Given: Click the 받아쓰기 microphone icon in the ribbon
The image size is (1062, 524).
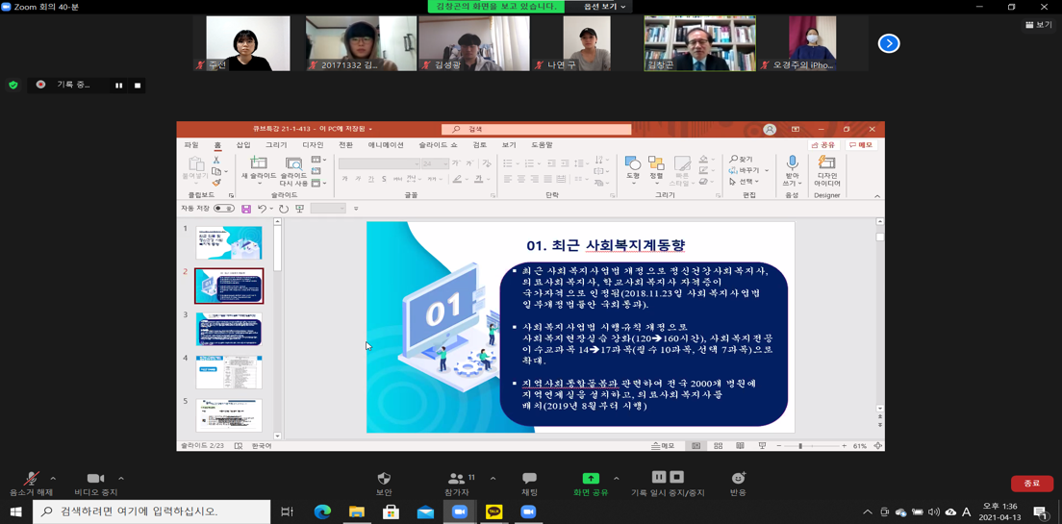Looking at the screenshot, I should [792, 165].
